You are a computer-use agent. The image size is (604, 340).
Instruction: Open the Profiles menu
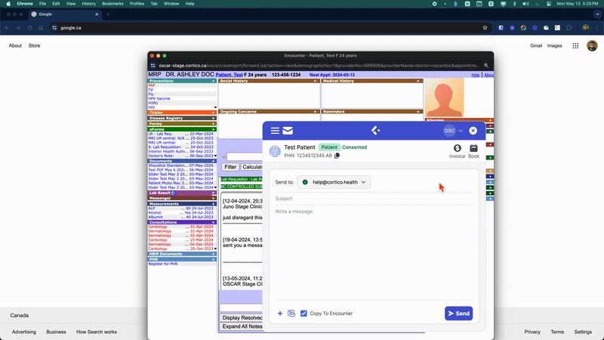(137, 4)
